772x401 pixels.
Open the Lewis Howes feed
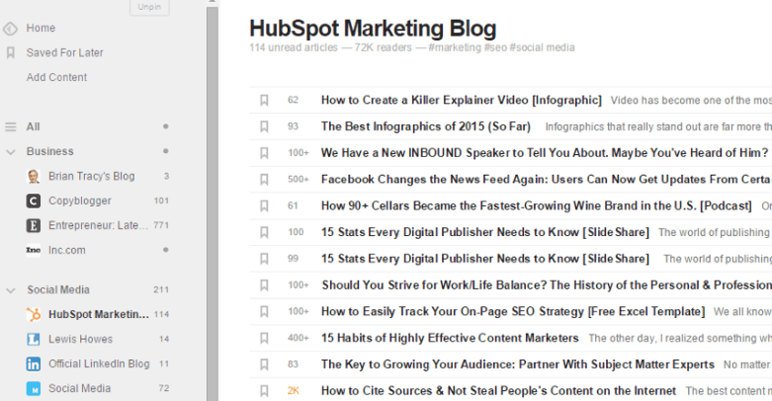[x=80, y=339]
